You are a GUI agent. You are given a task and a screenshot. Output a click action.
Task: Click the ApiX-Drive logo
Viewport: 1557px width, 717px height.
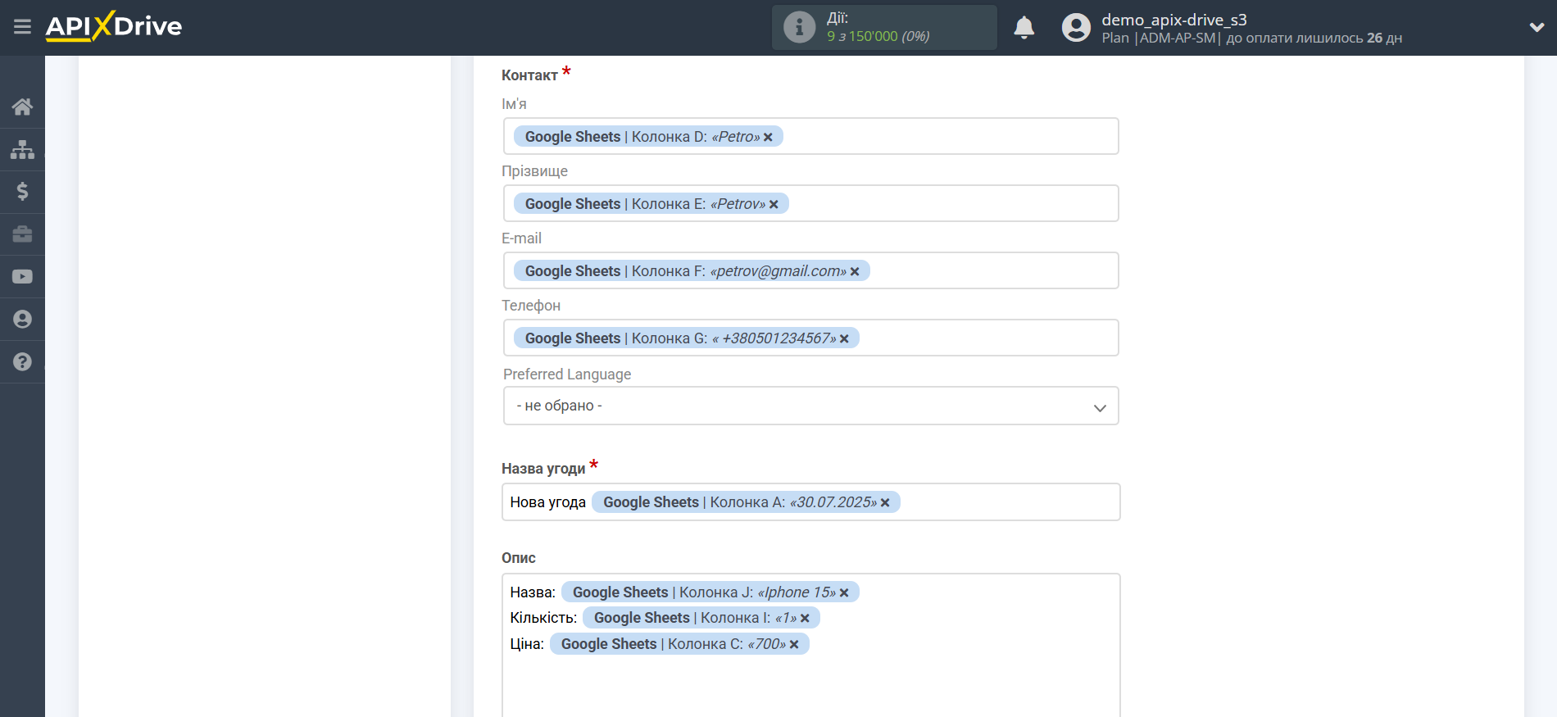[x=114, y=26]
